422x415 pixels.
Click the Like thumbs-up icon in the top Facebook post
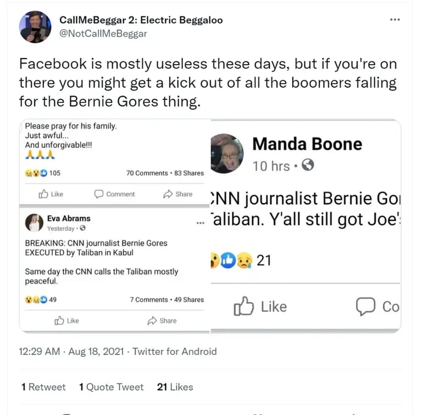43,194
